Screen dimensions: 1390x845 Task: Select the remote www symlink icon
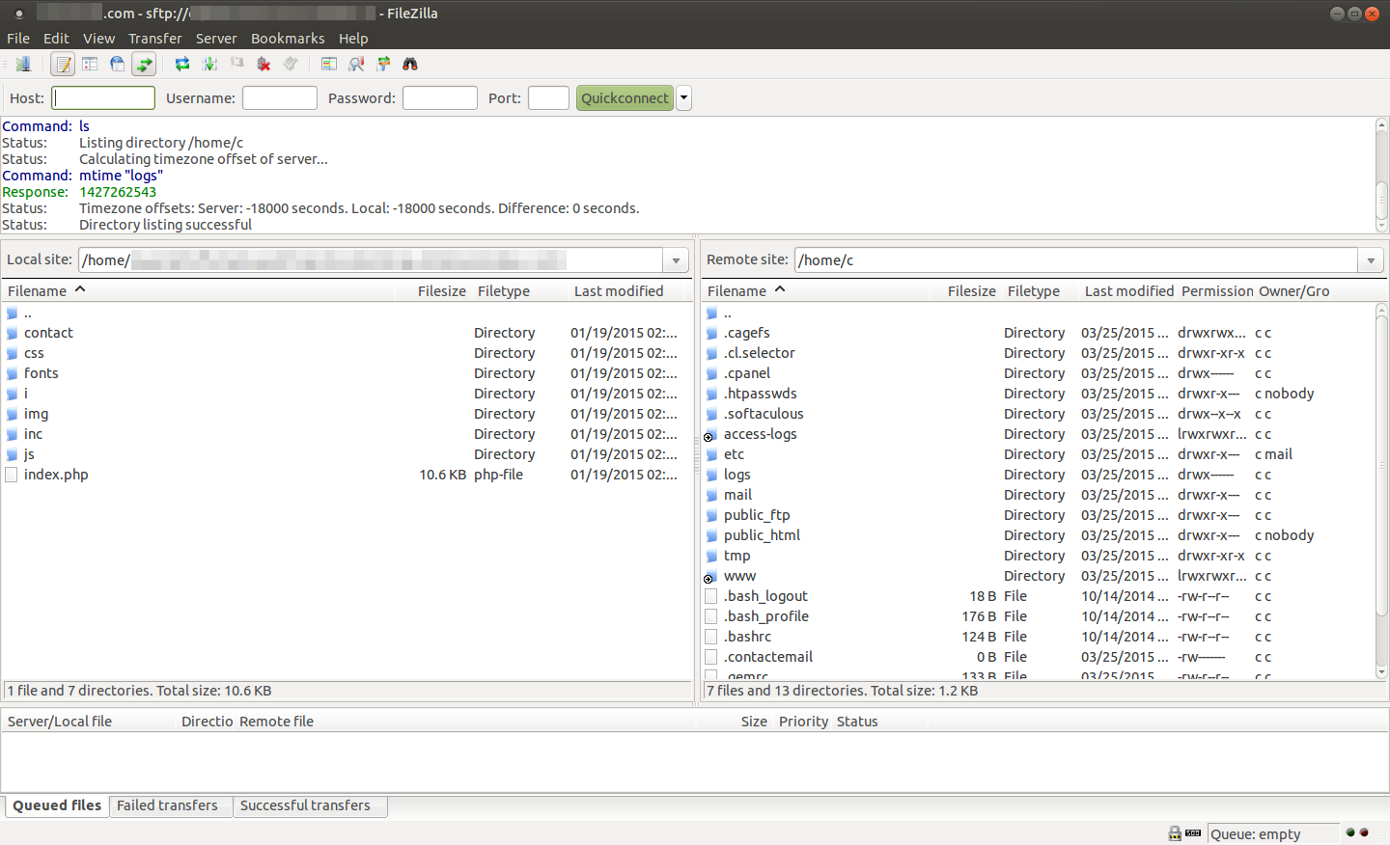click(711, 577)
